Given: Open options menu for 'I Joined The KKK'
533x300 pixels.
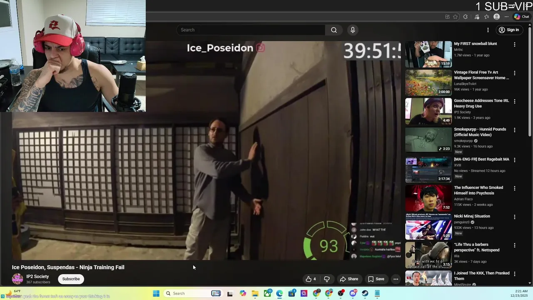Looking at the screenshot, I should pyautogui.click(x=515, y=274).
